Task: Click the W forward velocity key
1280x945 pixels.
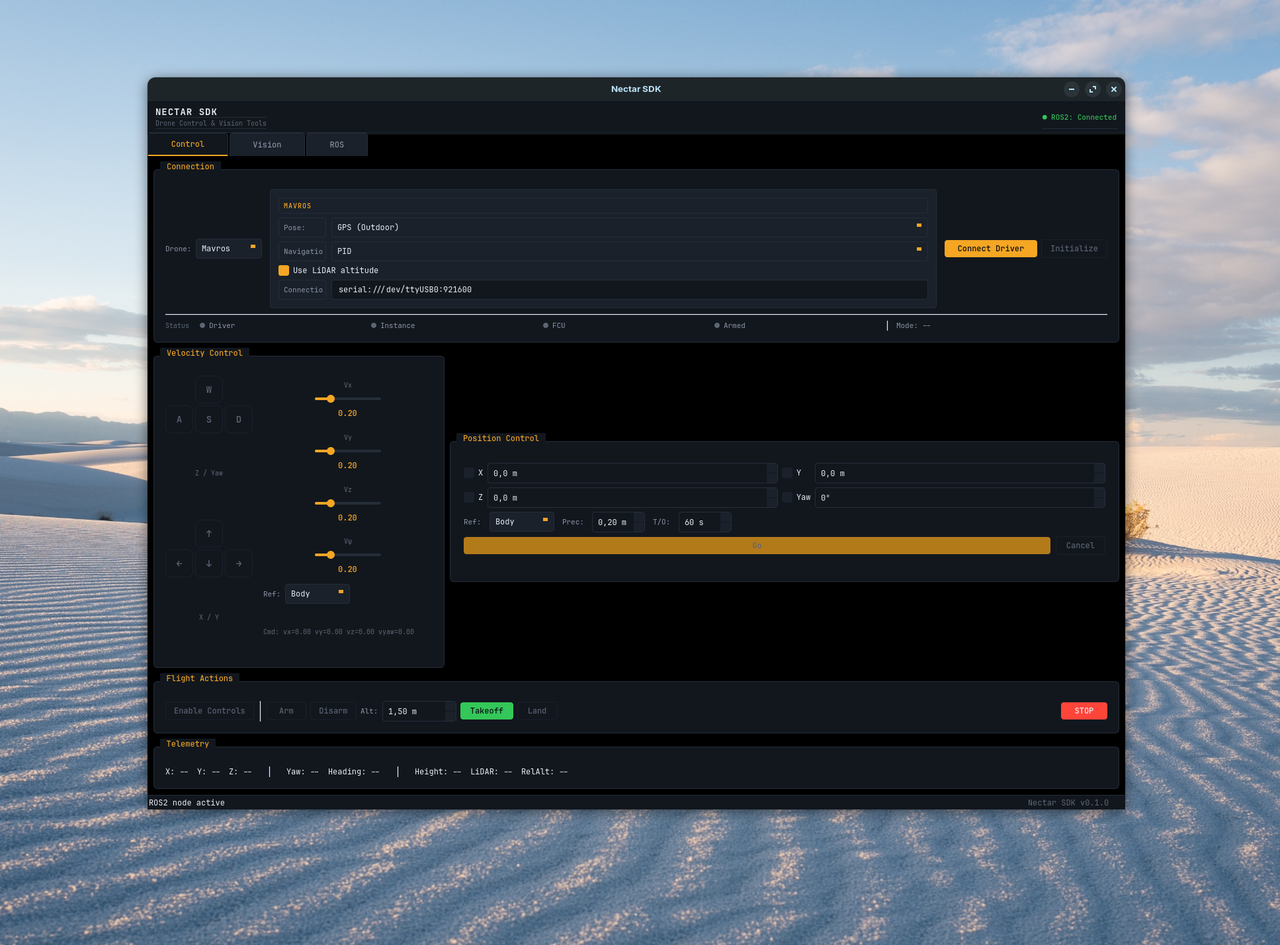Action: tap(209, 390)
